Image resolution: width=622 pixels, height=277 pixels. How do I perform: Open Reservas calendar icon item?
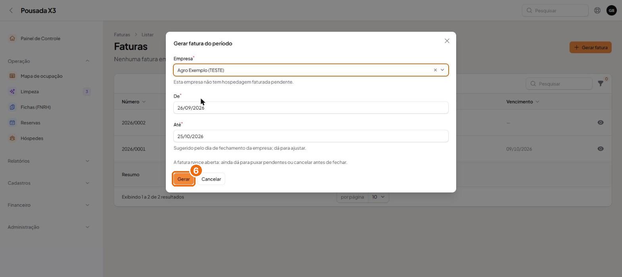(12, 123)
